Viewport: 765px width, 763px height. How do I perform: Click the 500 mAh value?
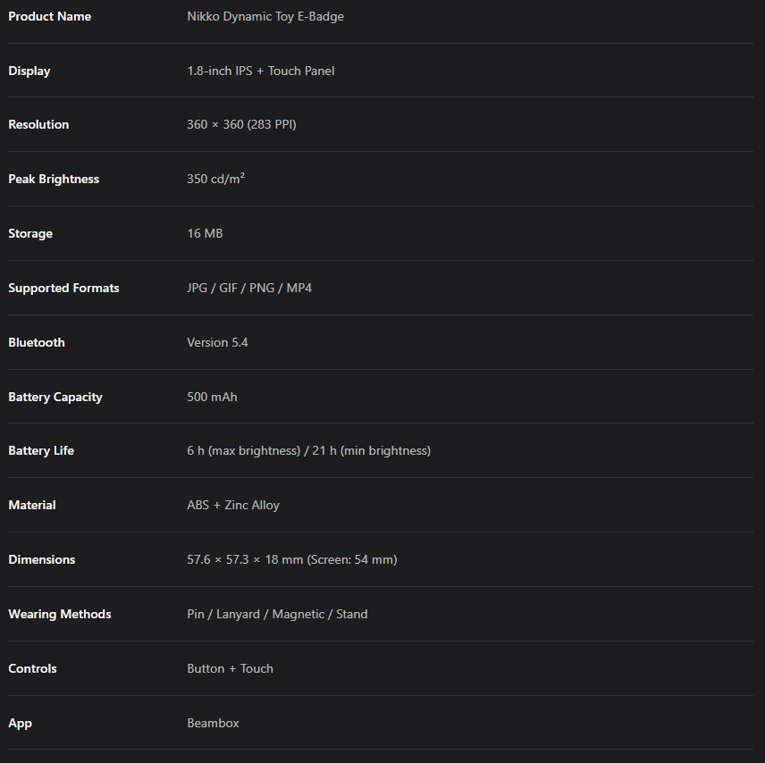(x=212, y=397)
